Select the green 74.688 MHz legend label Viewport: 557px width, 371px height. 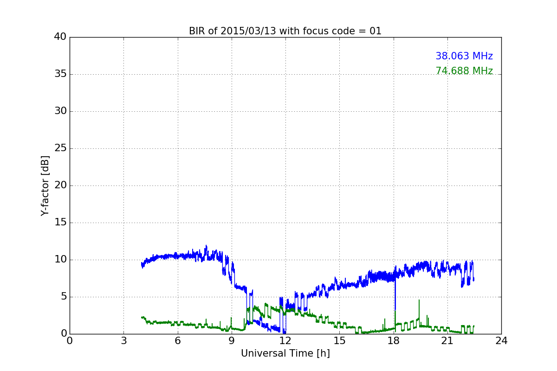(464, 71)
